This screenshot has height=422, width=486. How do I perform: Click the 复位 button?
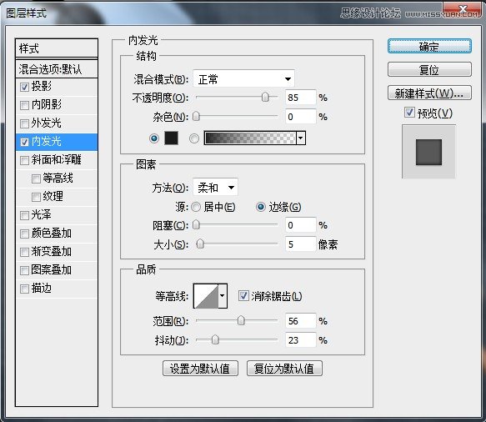[x=429, y=69]
